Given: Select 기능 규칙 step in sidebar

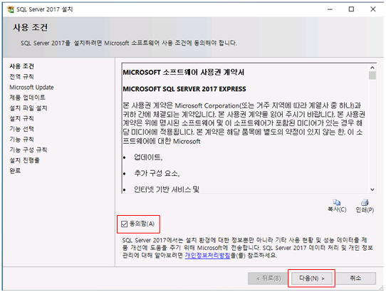Looking at the screenshot, I should [21, 140].
